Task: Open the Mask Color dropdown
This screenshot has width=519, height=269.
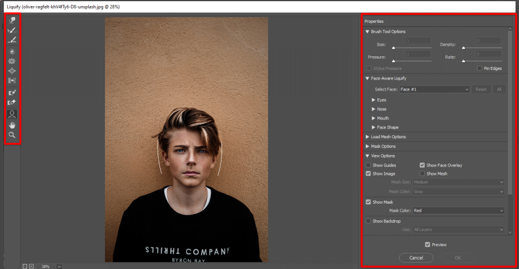Action: [459, 211]
